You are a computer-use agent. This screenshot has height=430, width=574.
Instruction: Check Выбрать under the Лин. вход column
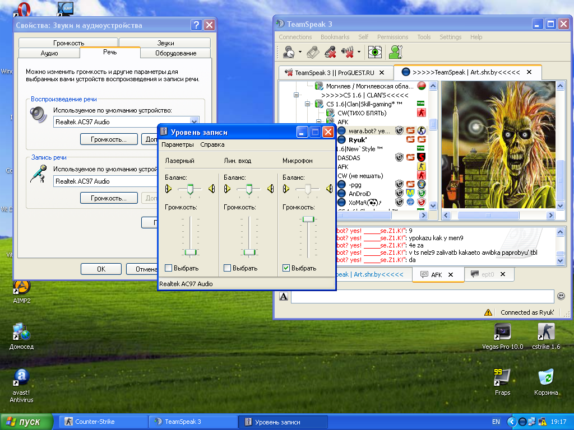(228, 268)
